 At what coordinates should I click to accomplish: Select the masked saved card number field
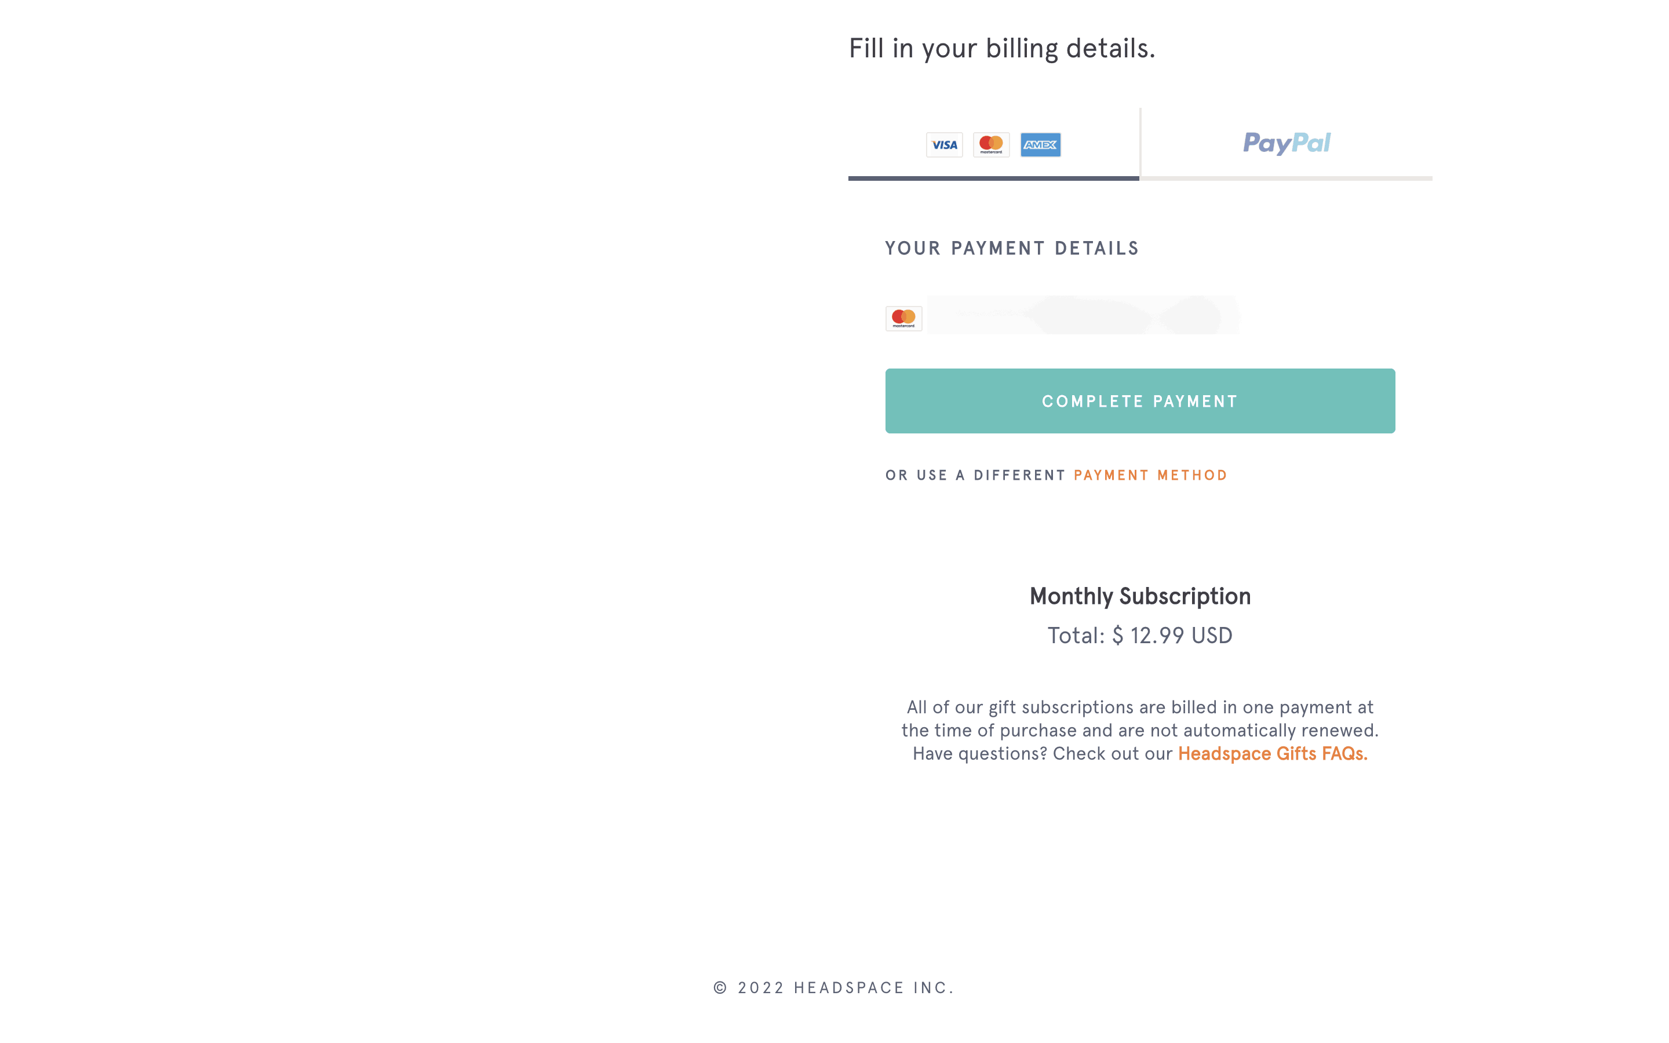1083,315
